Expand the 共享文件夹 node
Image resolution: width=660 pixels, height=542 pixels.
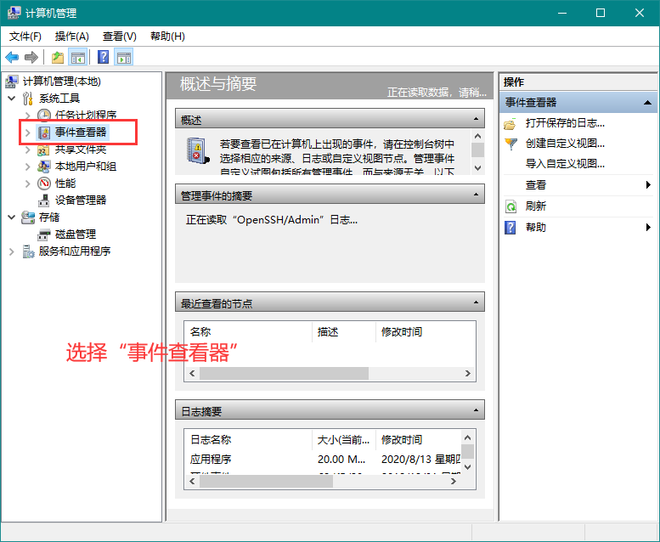28,150
